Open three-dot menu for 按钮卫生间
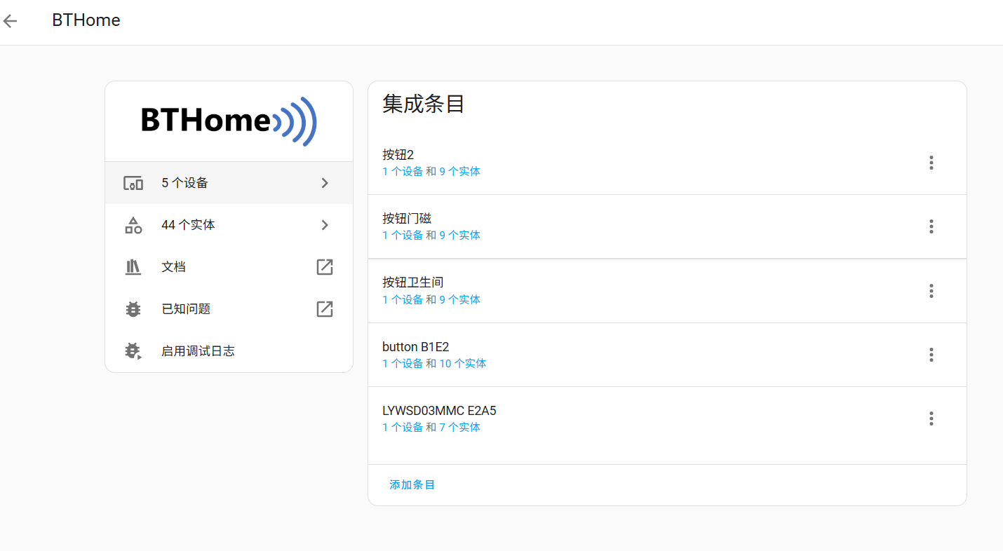1003x551 pixels. [x=931, y=291]
